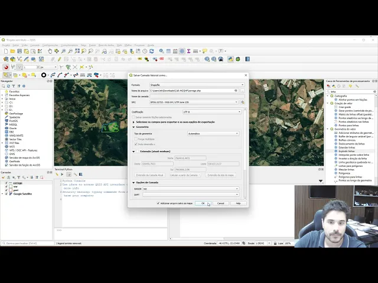378x283 pixels.
Task: Click the Extensão da Camada Atual button
Action: (149, 175)
